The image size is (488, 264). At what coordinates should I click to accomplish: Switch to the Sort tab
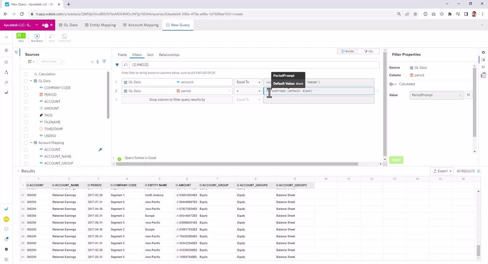pyautogui.click(x=150, y=55)
